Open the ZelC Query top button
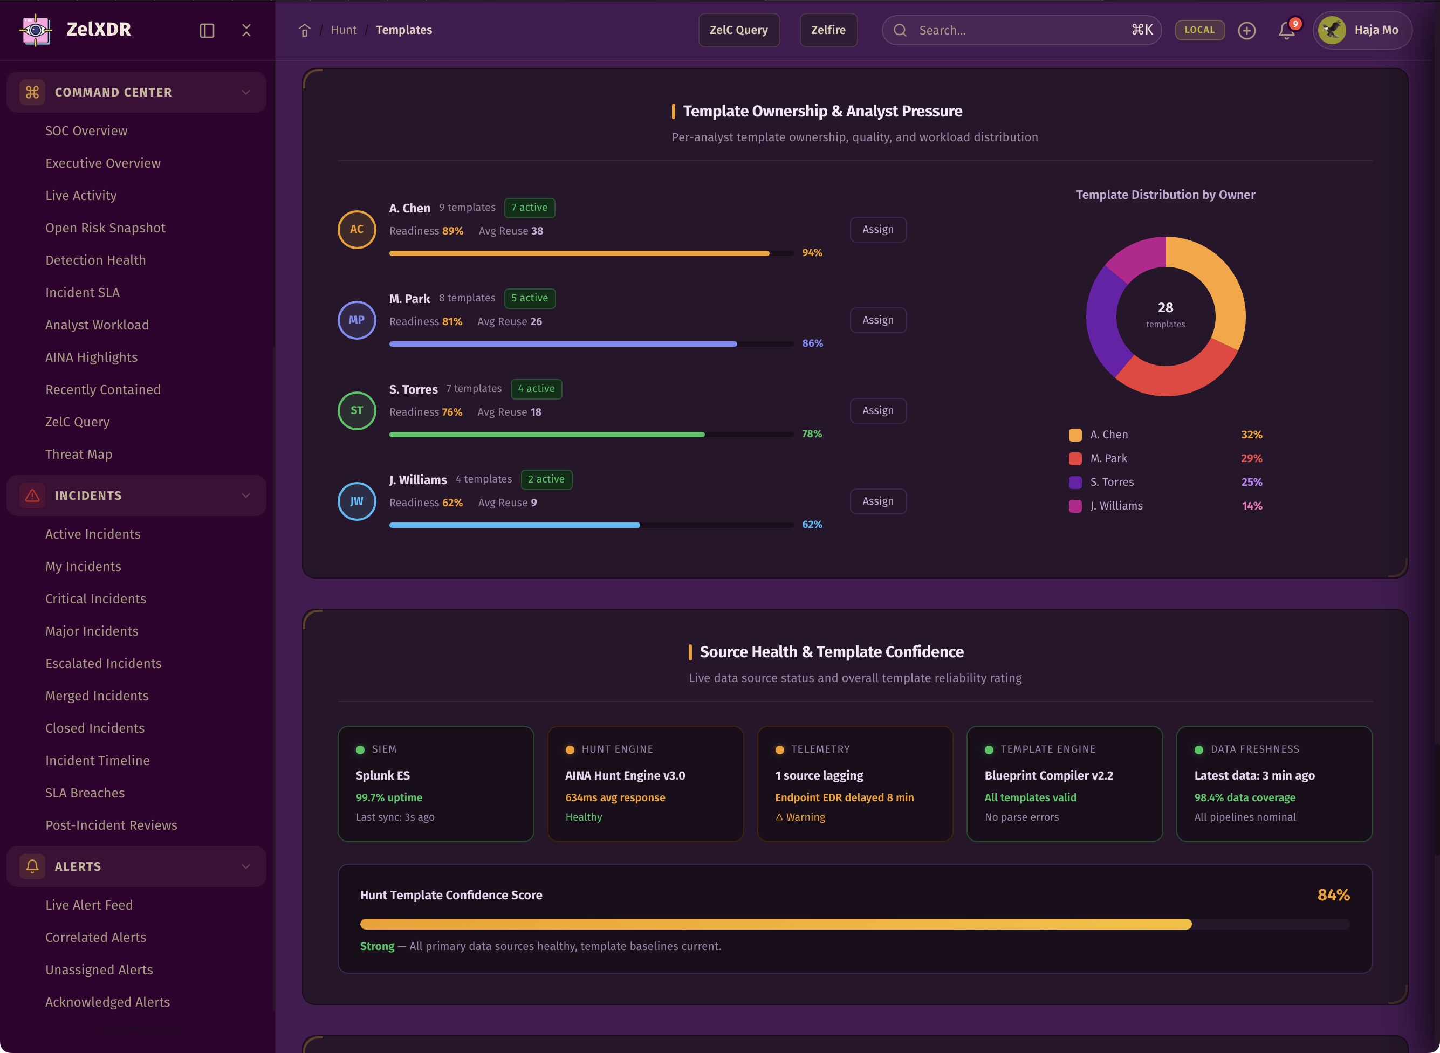Screen dimensions: 1440x1053 tap(738, 30)
